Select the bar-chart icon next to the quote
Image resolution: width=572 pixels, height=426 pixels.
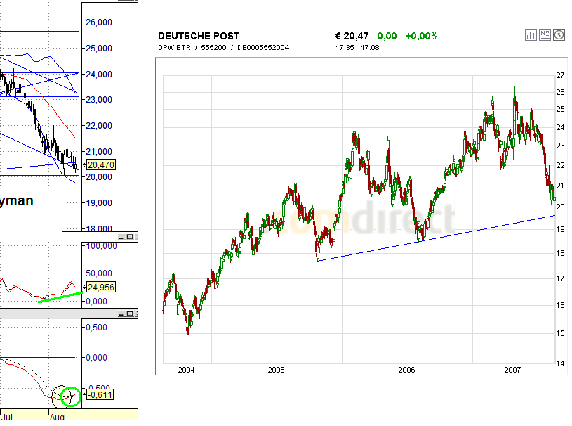pyautogui.click(x=531, y=34)
